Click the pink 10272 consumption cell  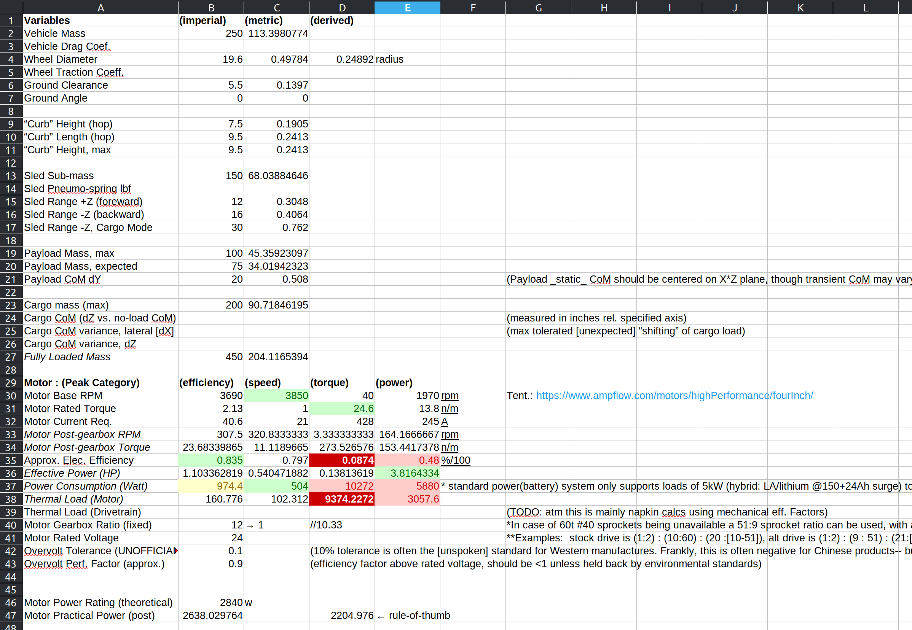click(x=342, y=486)
